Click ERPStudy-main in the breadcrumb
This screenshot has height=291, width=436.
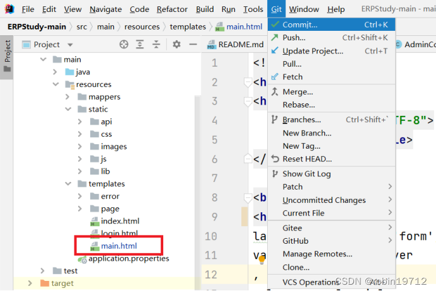coord(37,26)
